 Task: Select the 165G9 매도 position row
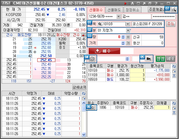coord(129,79)
